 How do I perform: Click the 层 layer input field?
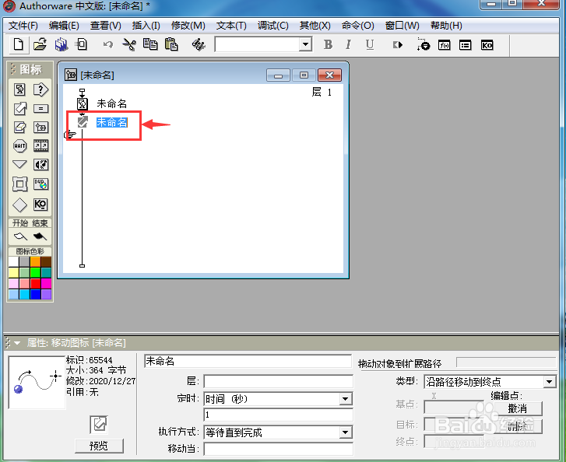click(x=278, y=381)
